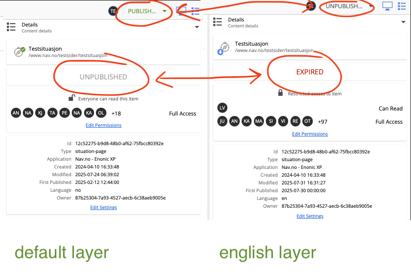The image size is (411, 278).
Task: Click Testsituasjon title in default layer panel
Action: coord(45,49)
